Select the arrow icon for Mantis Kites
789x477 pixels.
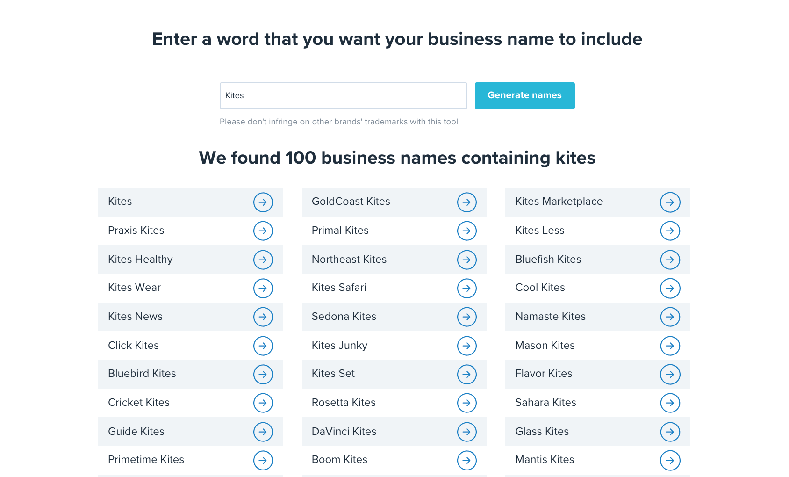click(x=670, y=461)
